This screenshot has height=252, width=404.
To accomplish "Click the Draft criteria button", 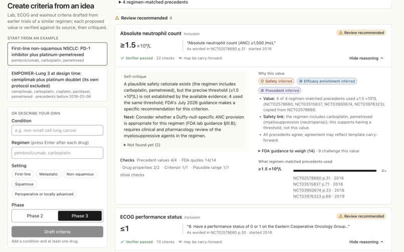I will pos(57,231).
